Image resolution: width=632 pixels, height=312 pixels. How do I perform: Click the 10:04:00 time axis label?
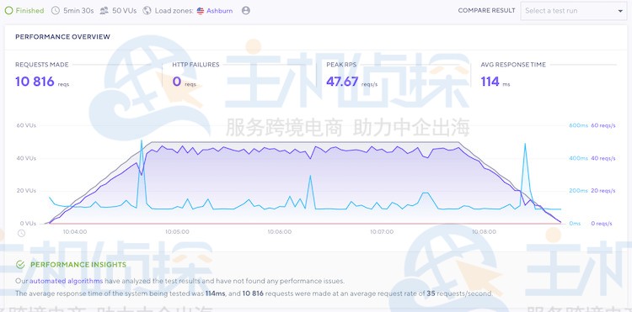[75, 232]
